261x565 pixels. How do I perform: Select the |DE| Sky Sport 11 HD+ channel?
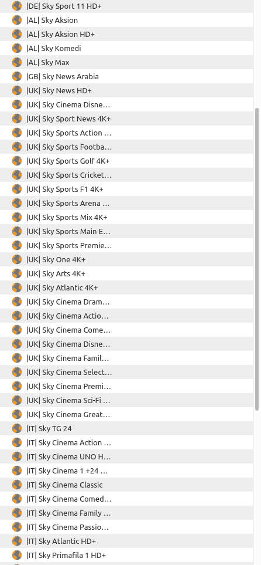(x=126, y=6)
